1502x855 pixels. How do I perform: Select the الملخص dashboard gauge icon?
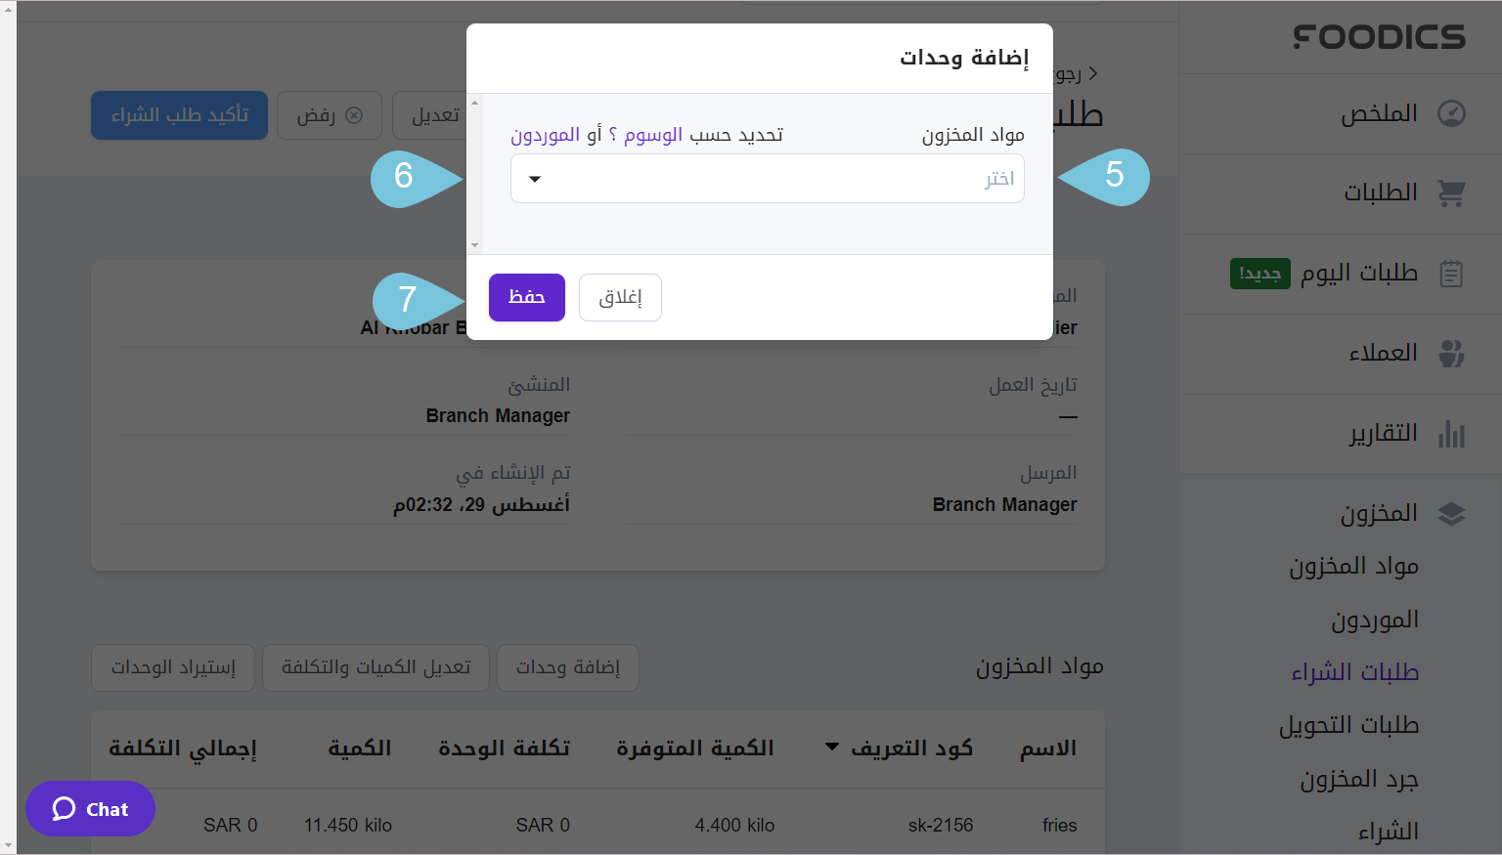tap(1451, 113)
